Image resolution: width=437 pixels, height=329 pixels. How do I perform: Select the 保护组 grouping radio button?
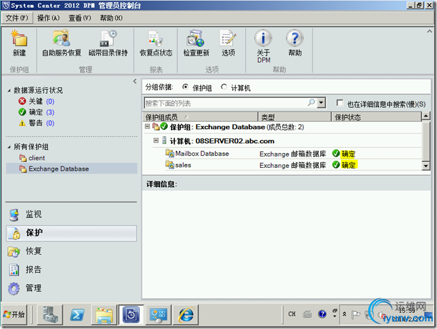[x=185, y=87]
